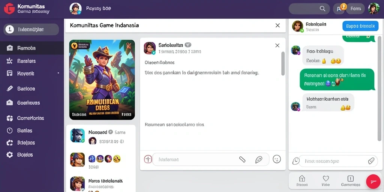Image resolution: width=384 pixels, height=192 pixels.
Task: Open the Noopaod list item avatar
Action: point(78,135)
